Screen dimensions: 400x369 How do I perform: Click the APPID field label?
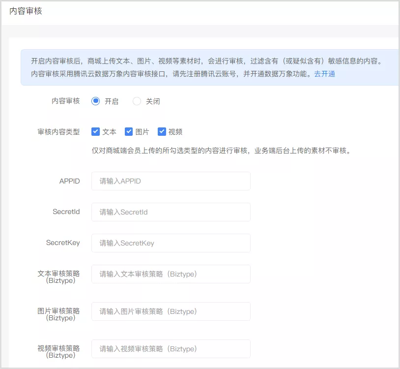[70, 181]
